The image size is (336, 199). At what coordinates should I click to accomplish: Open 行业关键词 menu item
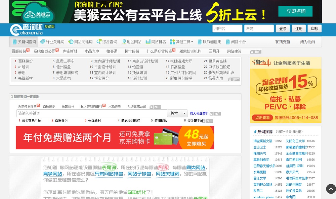click(x=52, y=42)
